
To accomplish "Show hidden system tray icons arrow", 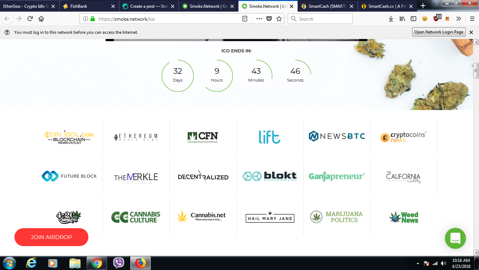I will point(418,263).
